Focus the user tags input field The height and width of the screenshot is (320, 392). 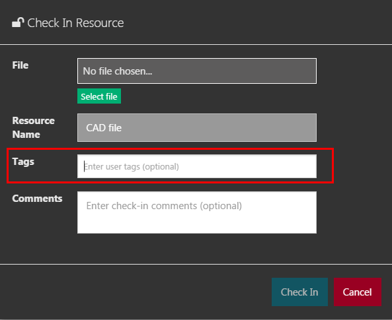click(197, 166)
